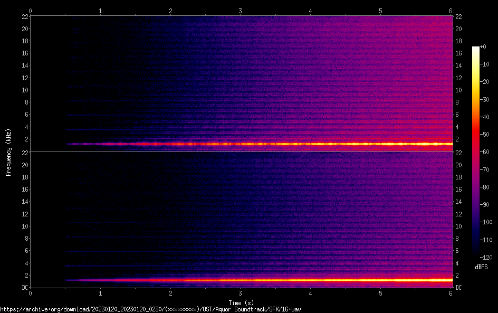Click the white top end of the color scale bar
The height and width of the screenshot is (313, 498).
click(476, 49)
